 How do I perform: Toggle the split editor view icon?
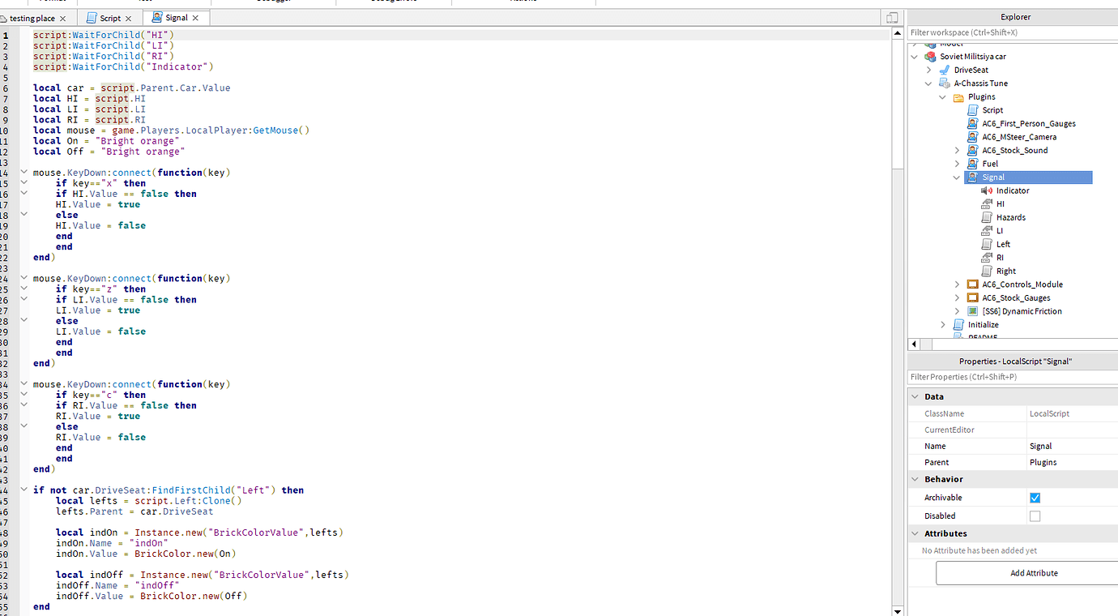click(892, 17)
